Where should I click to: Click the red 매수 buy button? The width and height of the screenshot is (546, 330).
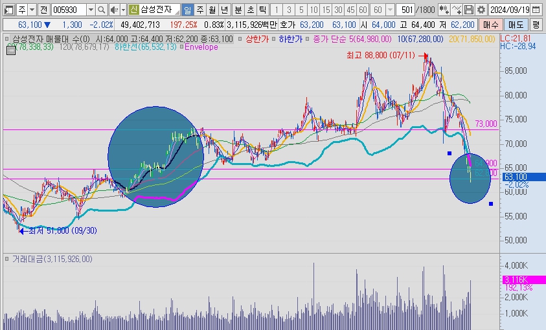point(491,25)
